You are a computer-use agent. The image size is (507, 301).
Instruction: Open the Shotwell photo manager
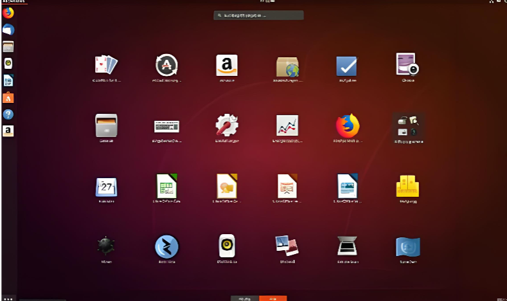(287, 246)
